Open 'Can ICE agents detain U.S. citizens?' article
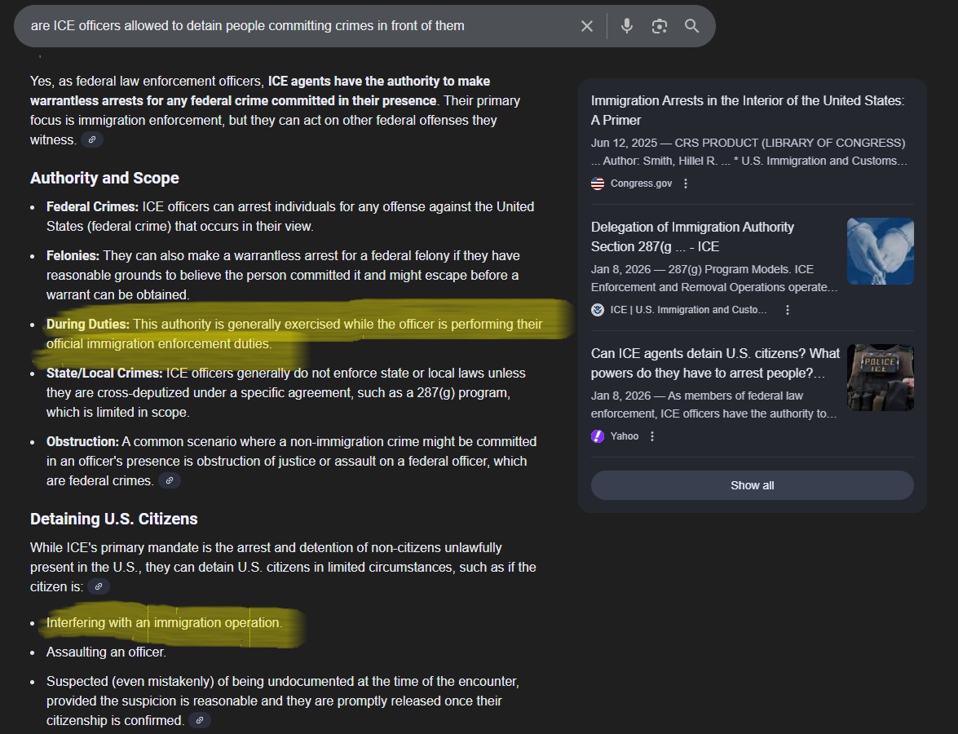Image resolution: width=958 pixels, height=734 pixels. pos(715,364)
